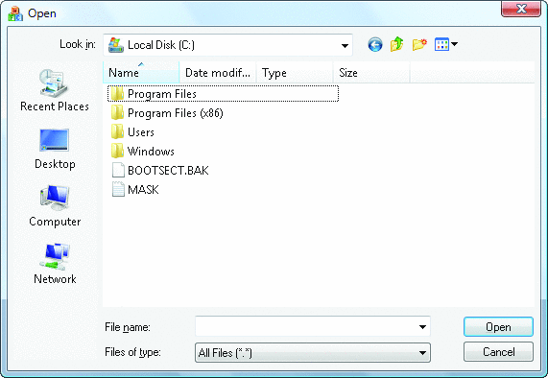Open Recent Places in the sidebar
This screenshot has height=378, width=548.
point(55,90)
